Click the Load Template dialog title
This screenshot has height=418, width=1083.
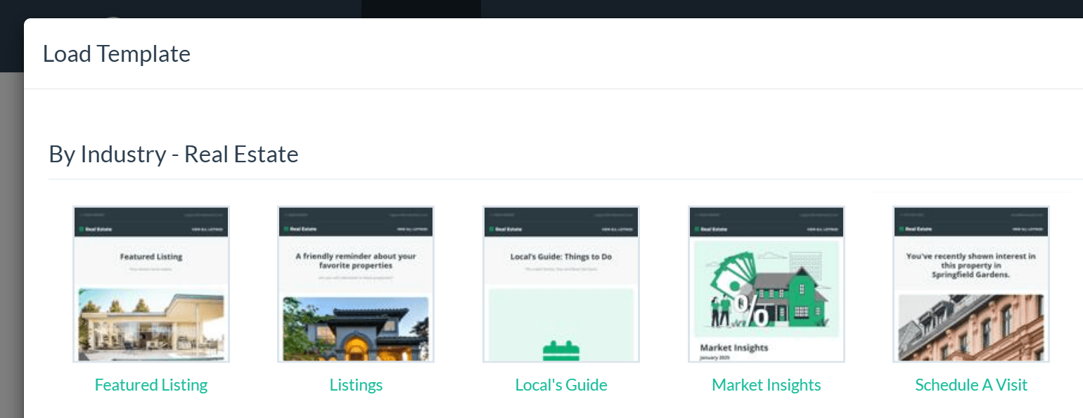117,53
